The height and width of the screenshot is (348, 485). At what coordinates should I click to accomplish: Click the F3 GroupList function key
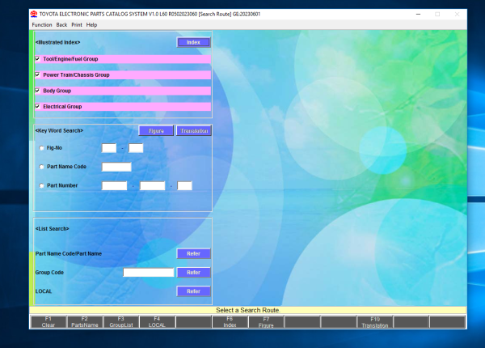coord(121,322)
